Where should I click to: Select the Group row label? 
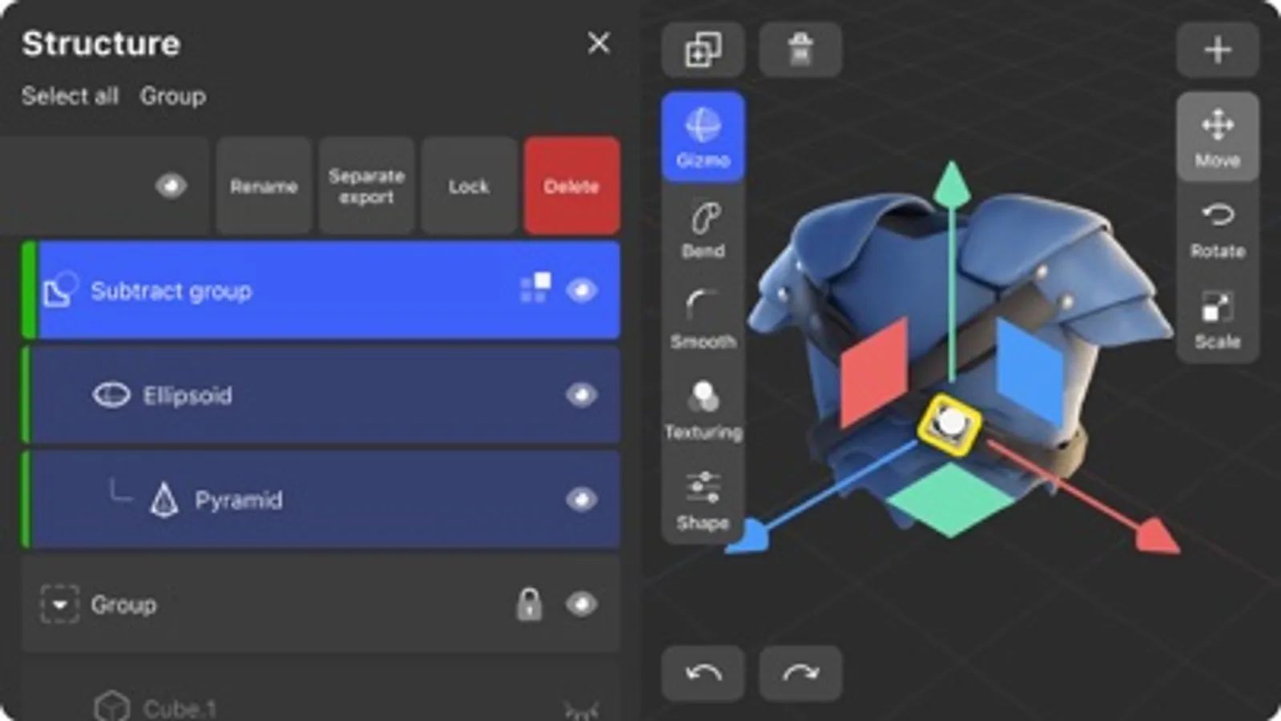click(123, 605)
